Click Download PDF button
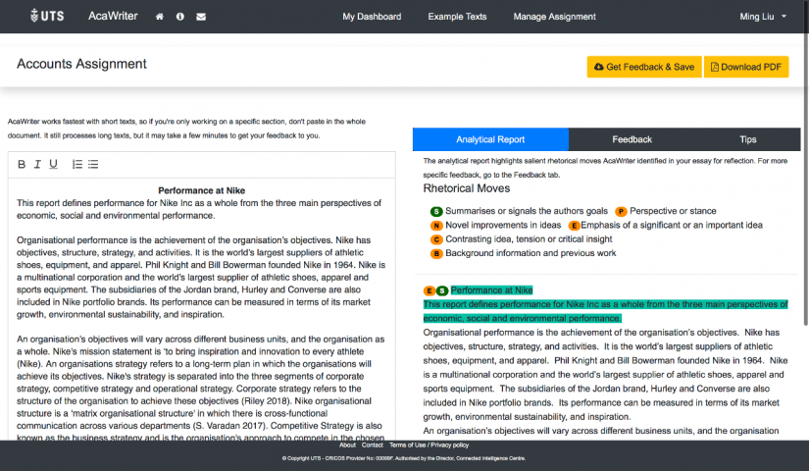 pyautogui.click(x=746, y=67)
